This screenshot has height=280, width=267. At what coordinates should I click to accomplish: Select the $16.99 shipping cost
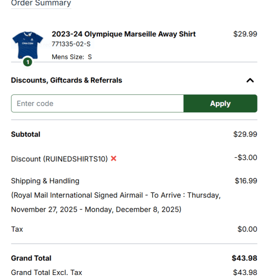[246, 181]
